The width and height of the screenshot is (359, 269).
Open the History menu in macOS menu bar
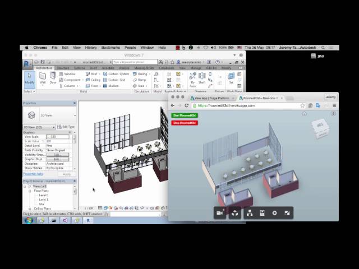click(91, 48)
